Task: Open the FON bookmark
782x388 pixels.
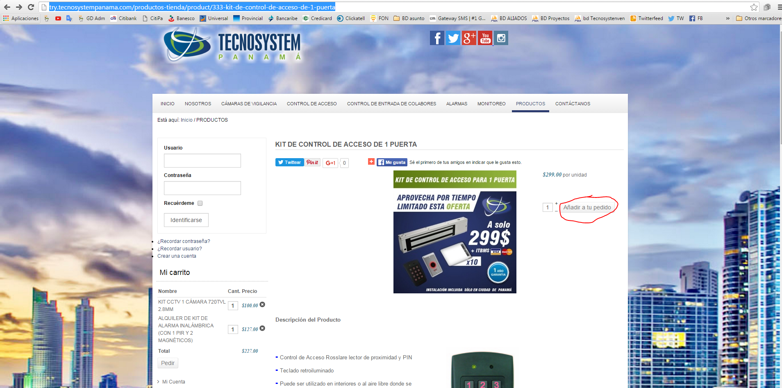Action: tap(379, 18)
